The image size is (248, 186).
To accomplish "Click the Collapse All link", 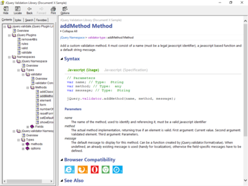I will 70,31.
